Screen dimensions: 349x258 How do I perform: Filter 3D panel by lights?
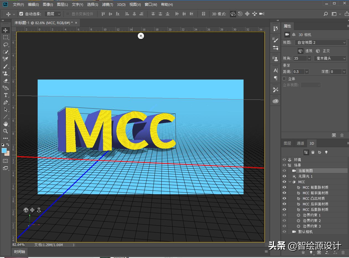click(326, 152)
